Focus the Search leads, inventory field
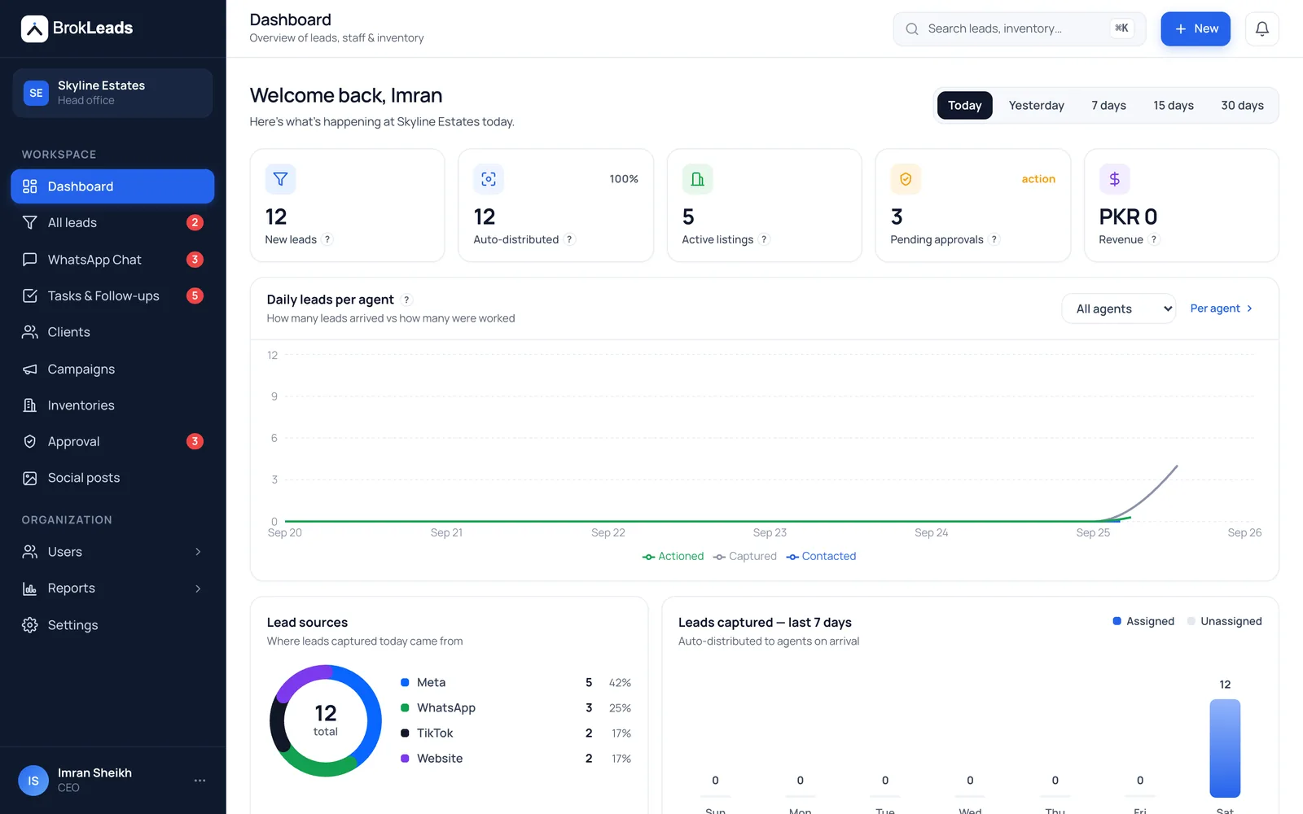This screenshot has width=1303, height=814. click(1019, 28)
